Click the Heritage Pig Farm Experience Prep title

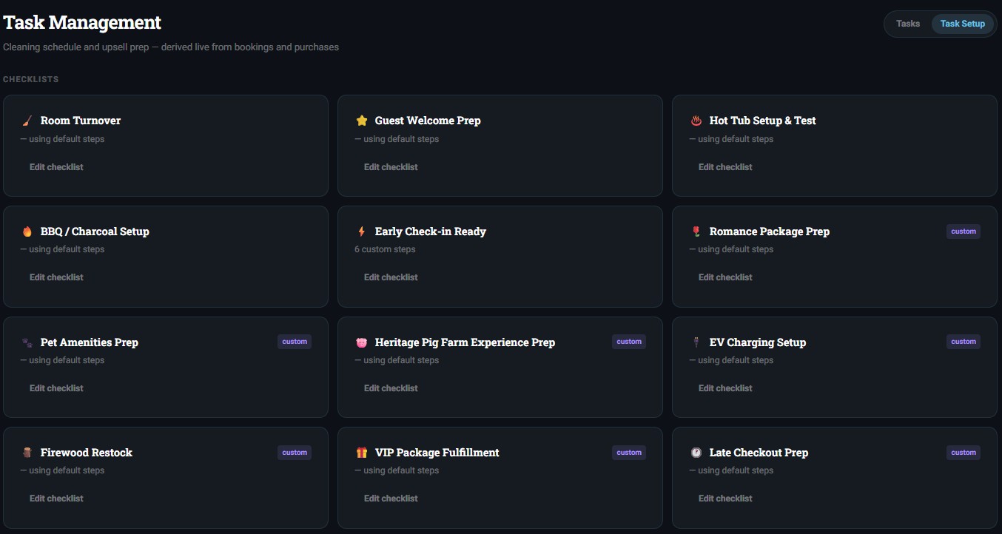(x=465, y=342)
